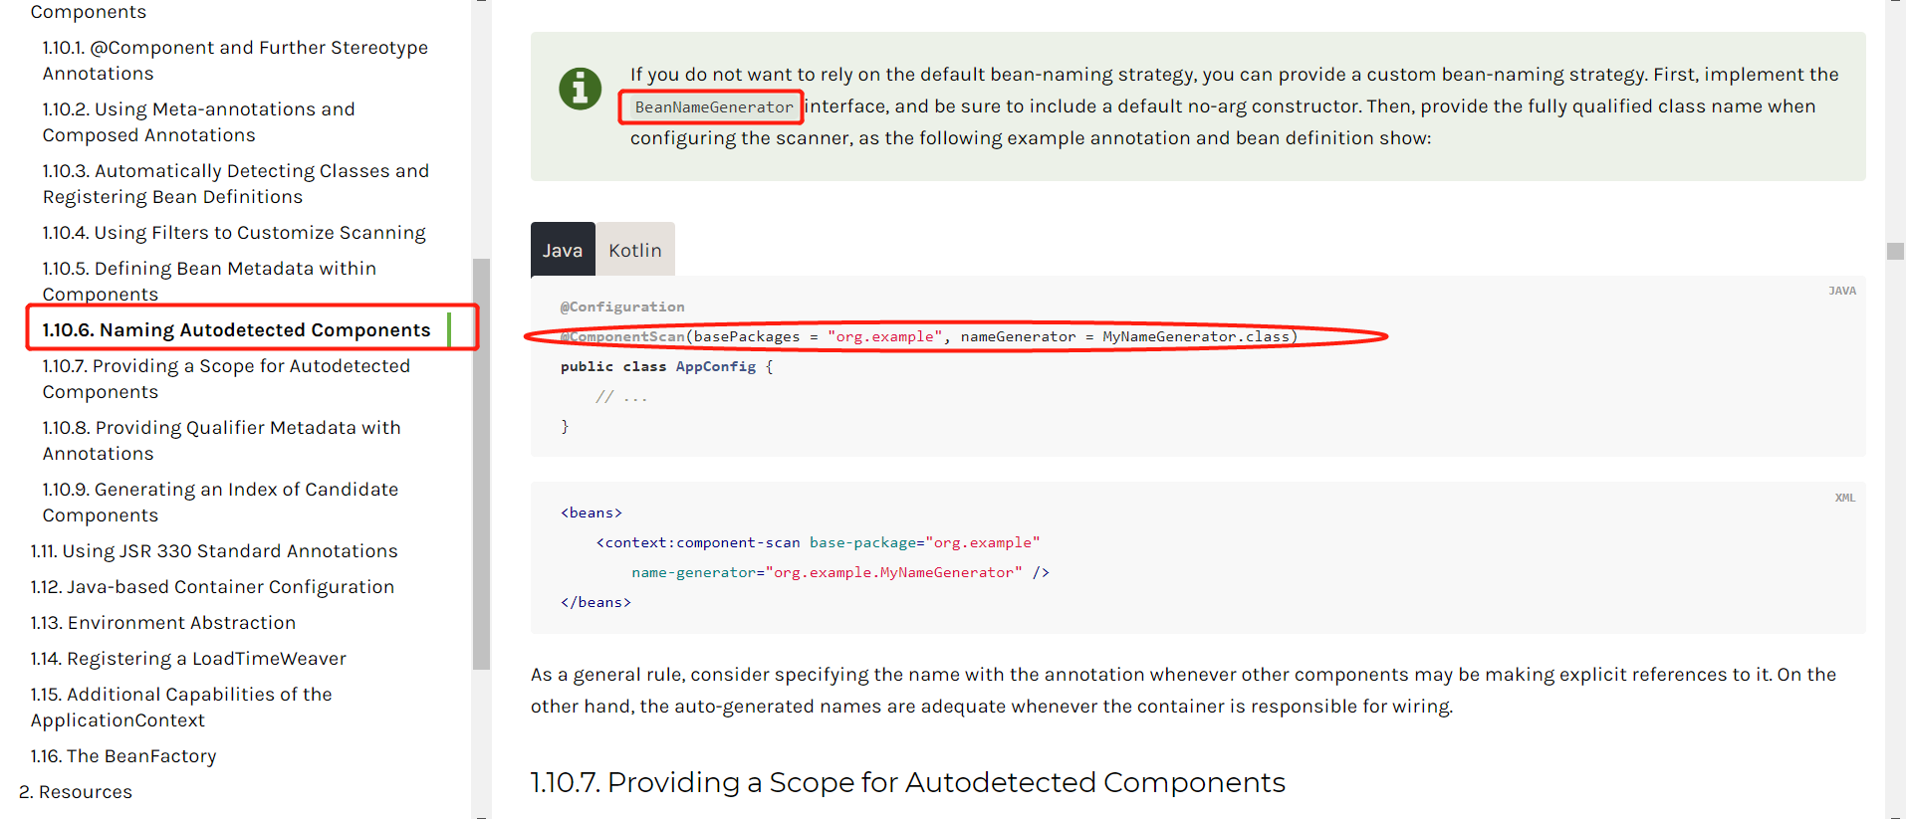Click the BeanNameGenerator inline code text
The height and width of the screenshot is (819, 1906).
pyautogui.click(x=714, y=106)
